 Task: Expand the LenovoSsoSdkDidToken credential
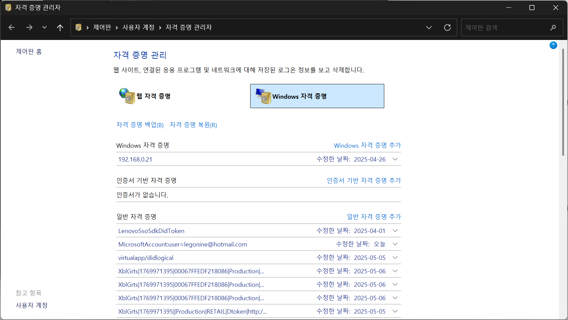click(x=395, y=231)
